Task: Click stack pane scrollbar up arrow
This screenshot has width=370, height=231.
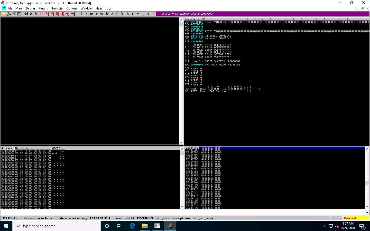Action: [x=367, y=149]
